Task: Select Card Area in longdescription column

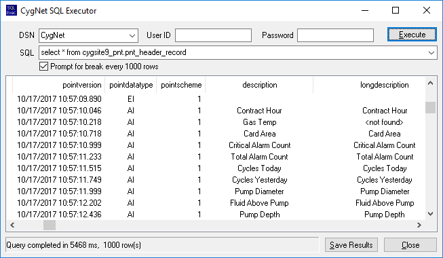Action: (384, 134)
